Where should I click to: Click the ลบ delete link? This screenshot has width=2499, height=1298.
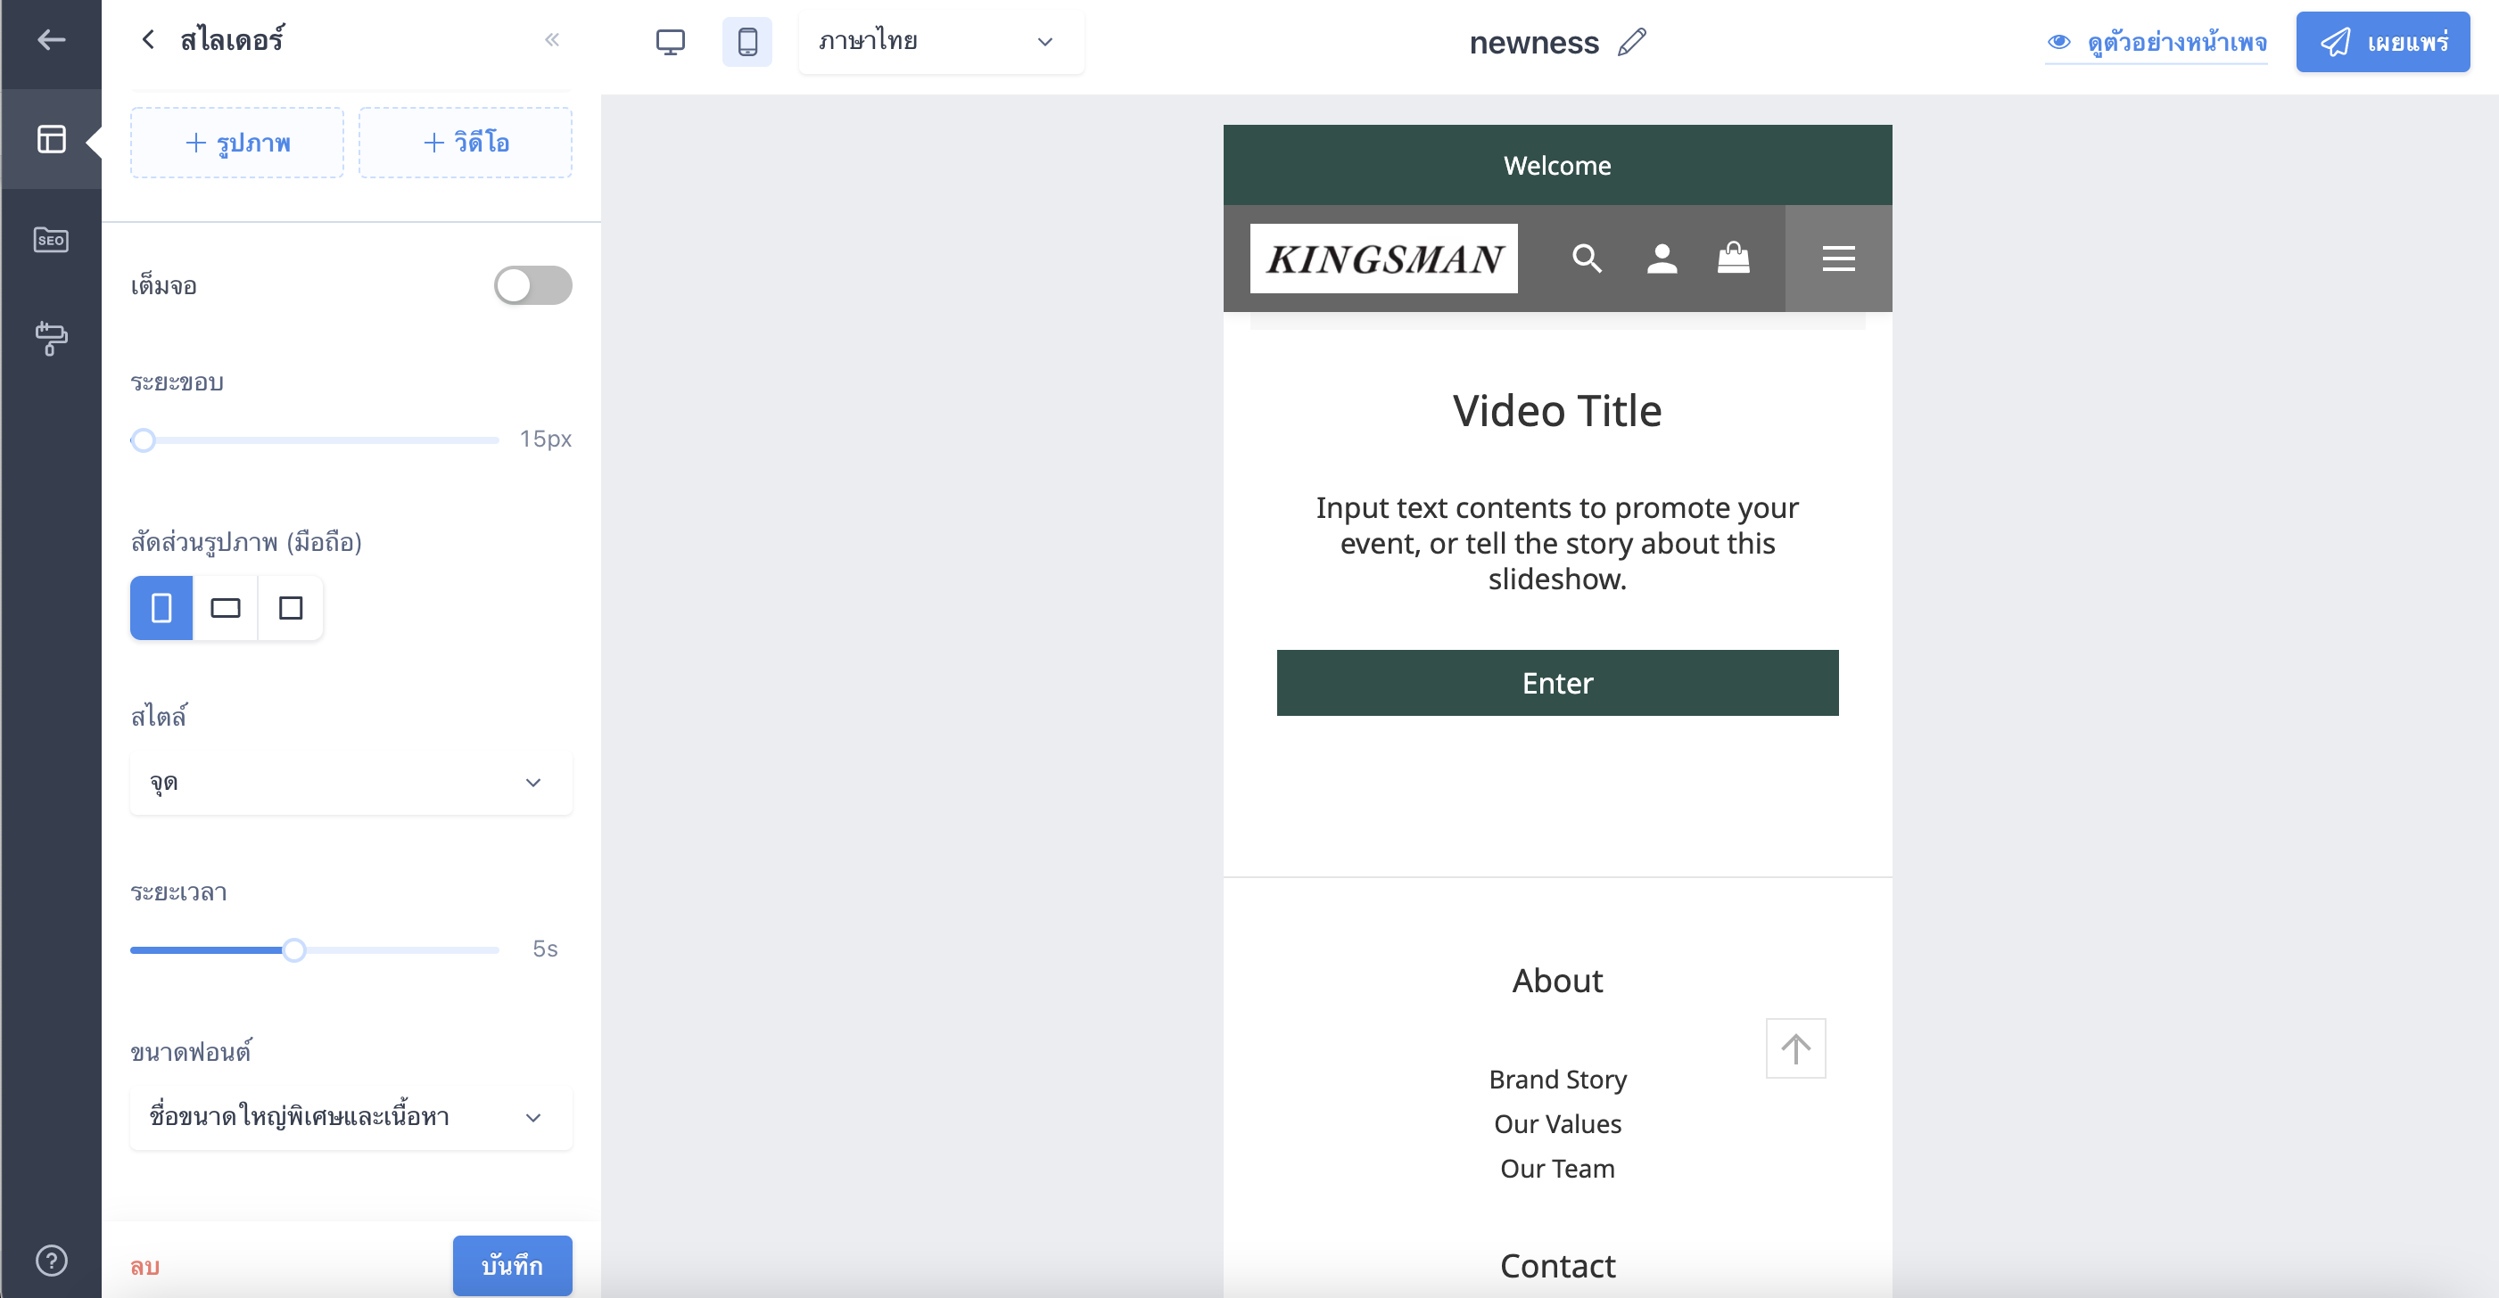(144, 1266)
